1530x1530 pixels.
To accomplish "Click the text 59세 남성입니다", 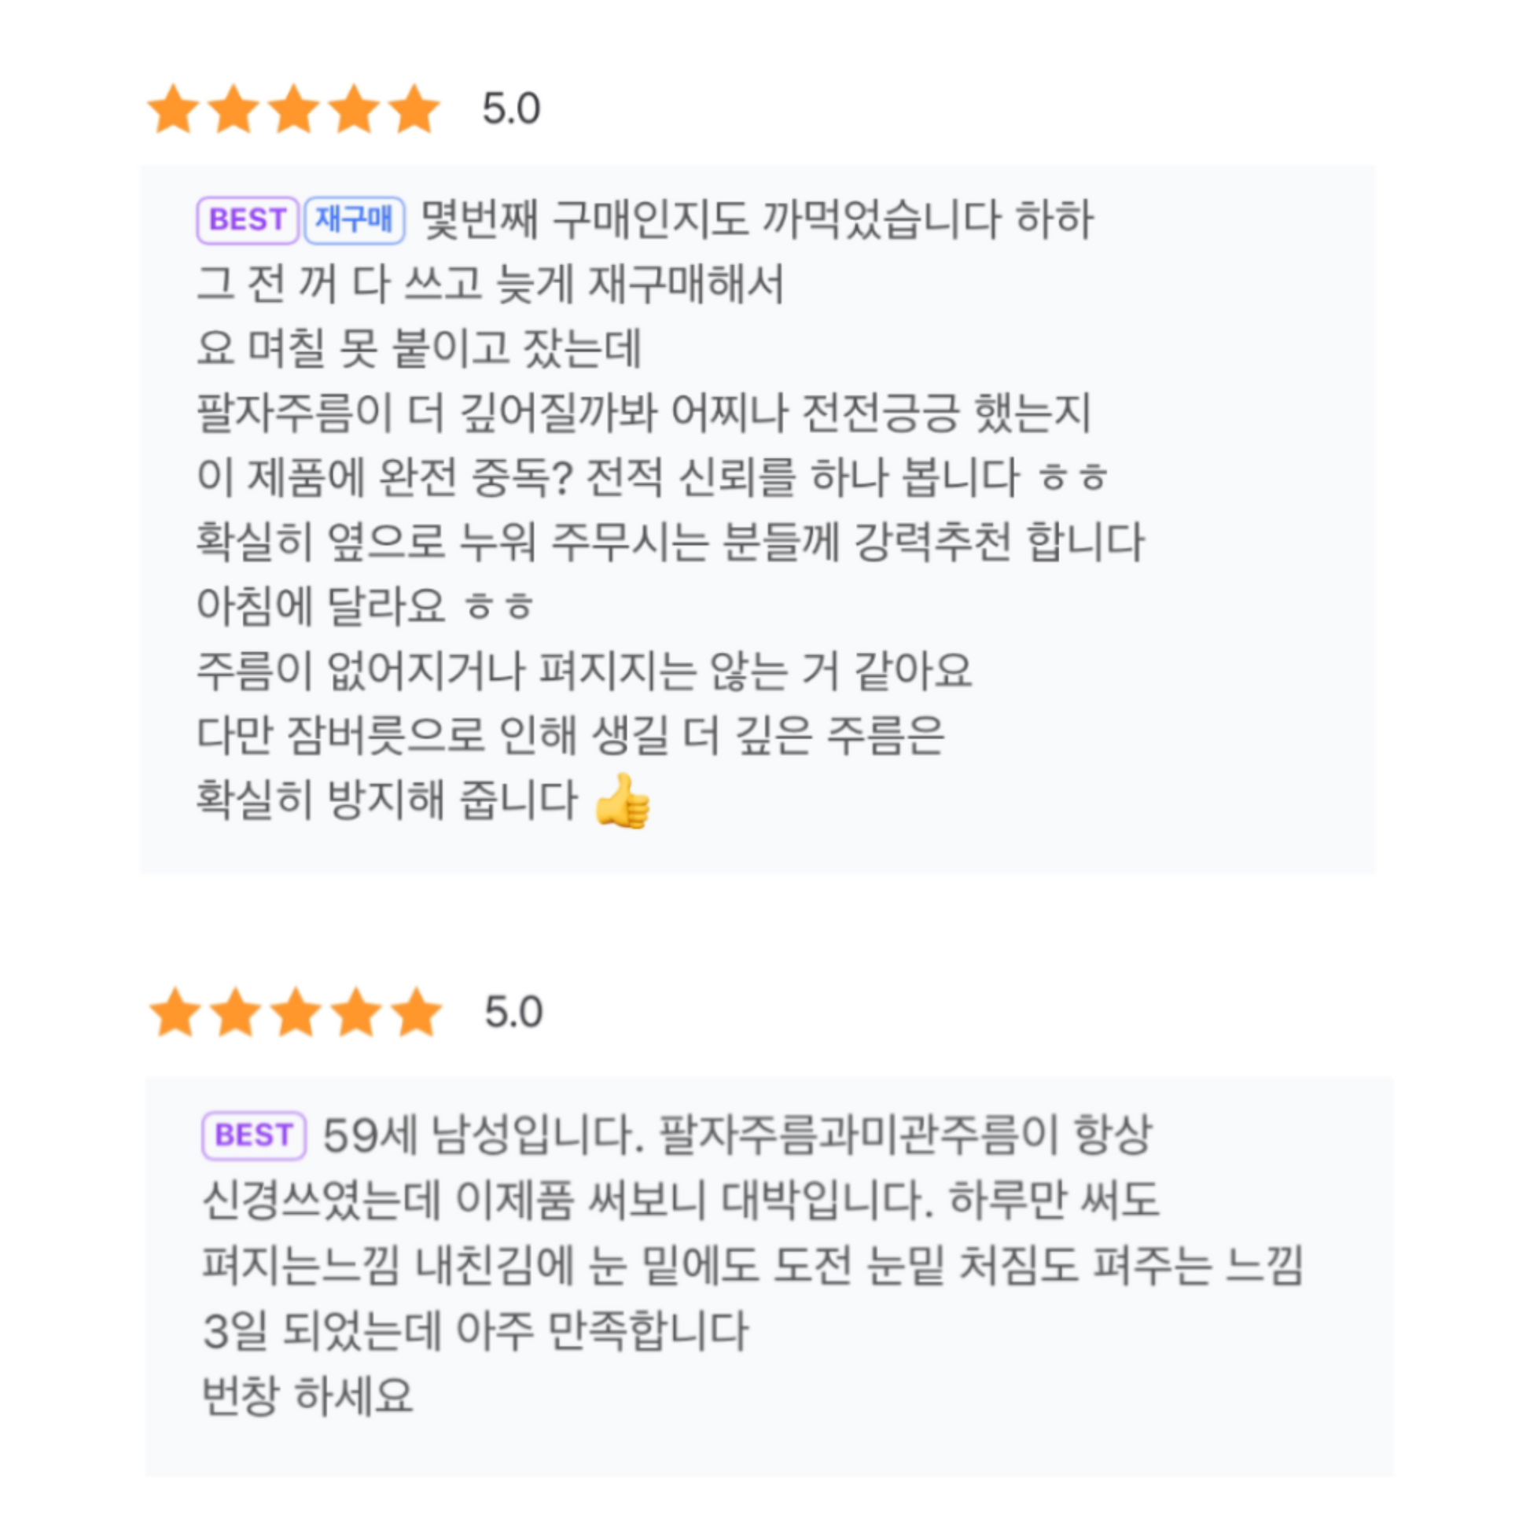I will tap(483, 1135).
